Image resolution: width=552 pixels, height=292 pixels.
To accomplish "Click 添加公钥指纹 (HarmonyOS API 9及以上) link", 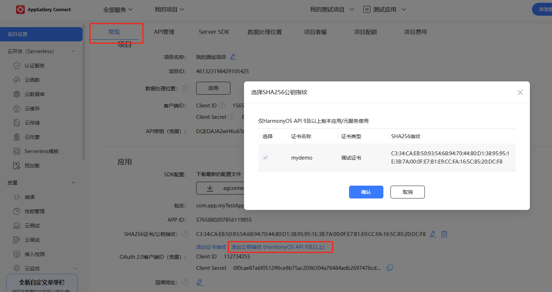I will click(x=278, y=247).
